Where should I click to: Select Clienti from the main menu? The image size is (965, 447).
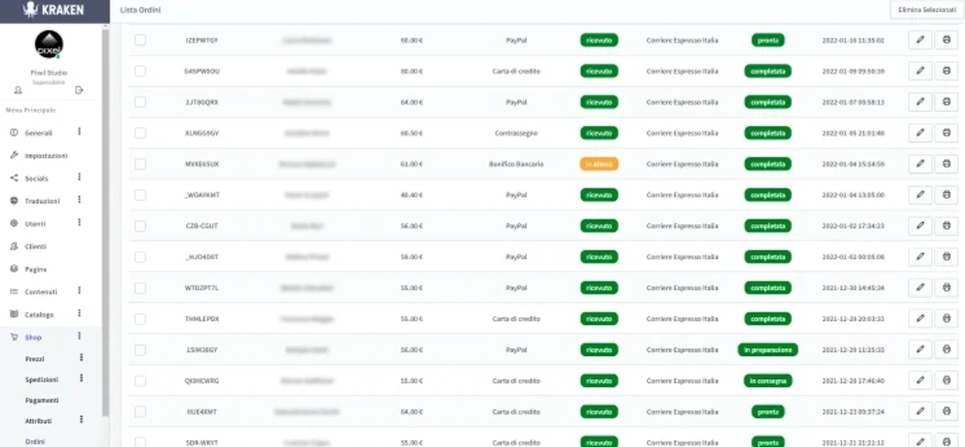click(34, 246)
